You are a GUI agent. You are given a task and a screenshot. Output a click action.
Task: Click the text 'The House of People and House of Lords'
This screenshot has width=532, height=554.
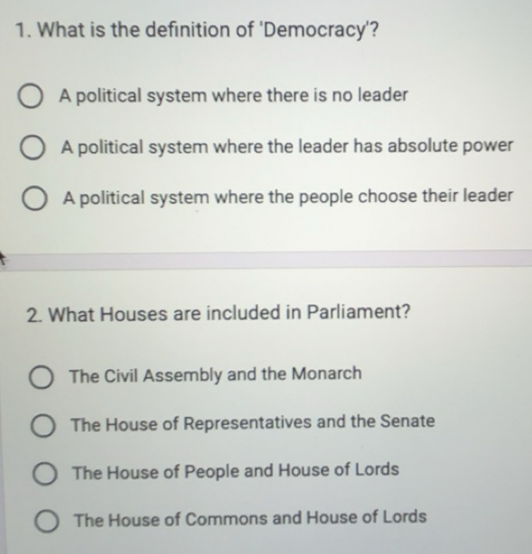(235, 471)
